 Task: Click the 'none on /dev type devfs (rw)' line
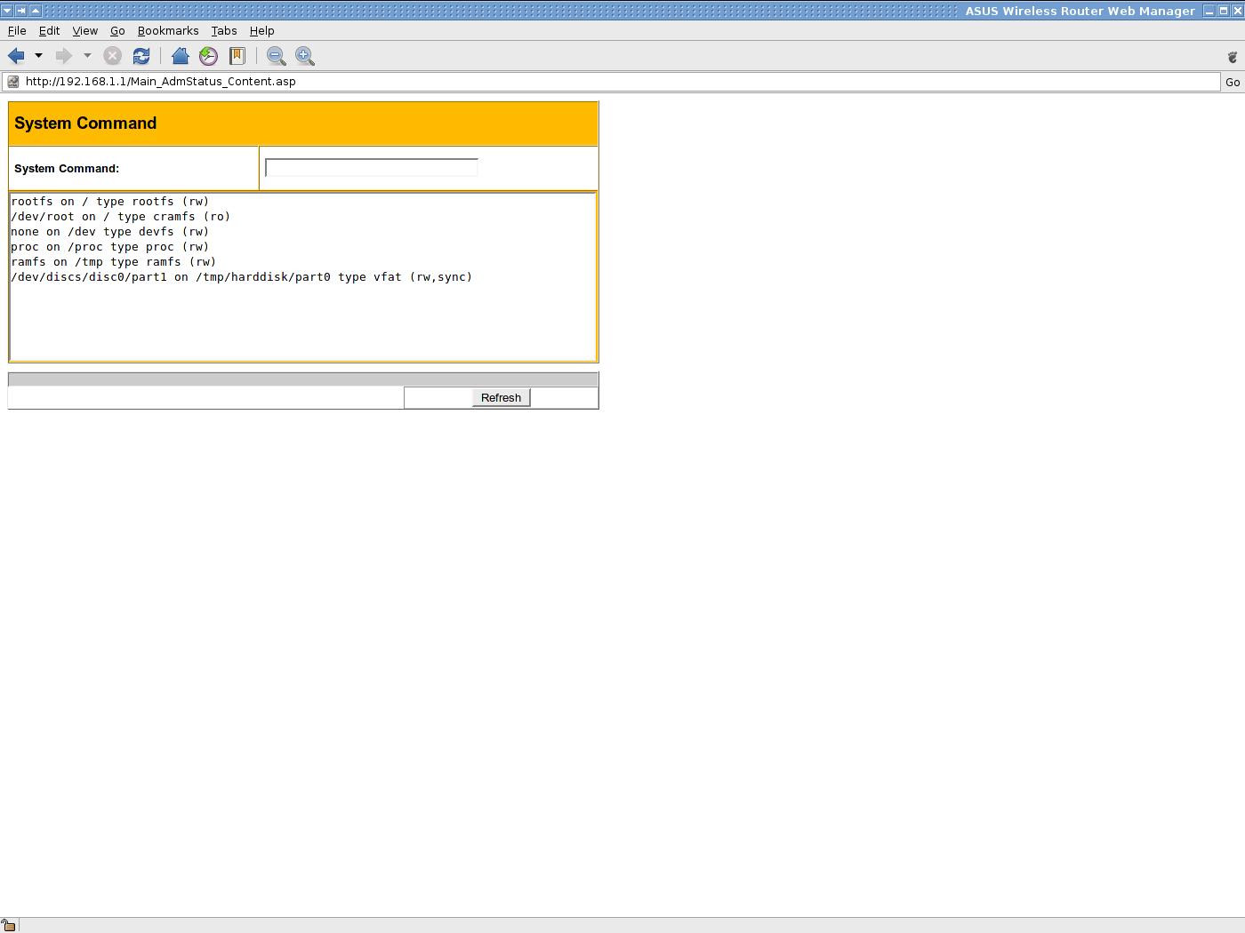[x=110, y=232]
